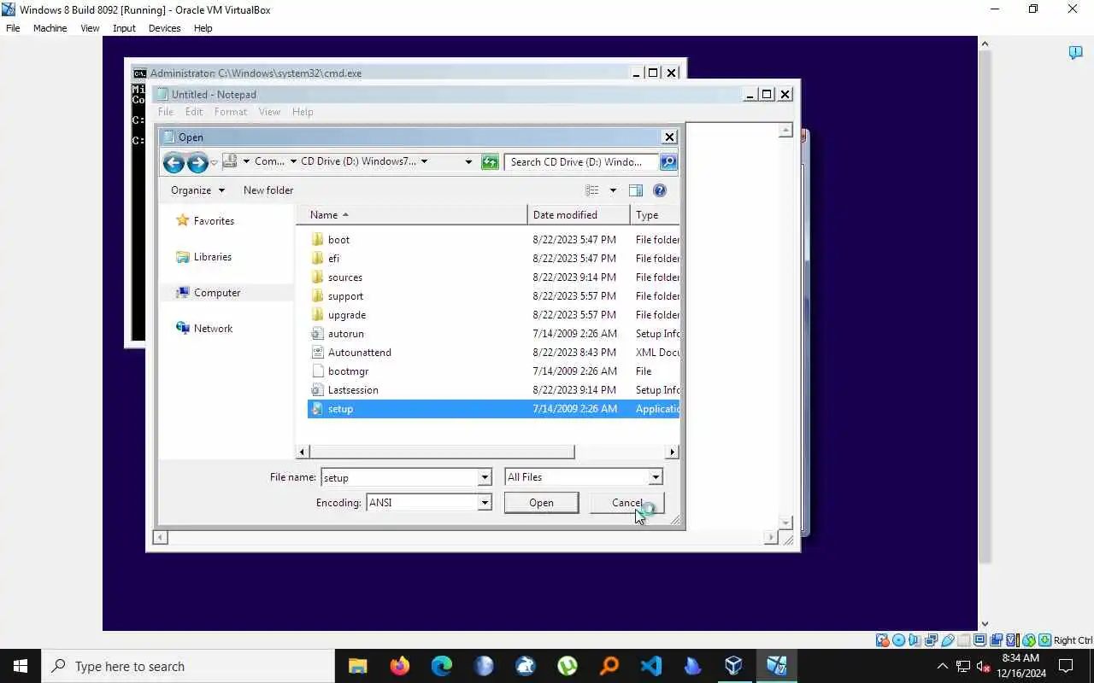Sort by the Type column header
Screen dimensions: 1094x683
coord(656,215)
